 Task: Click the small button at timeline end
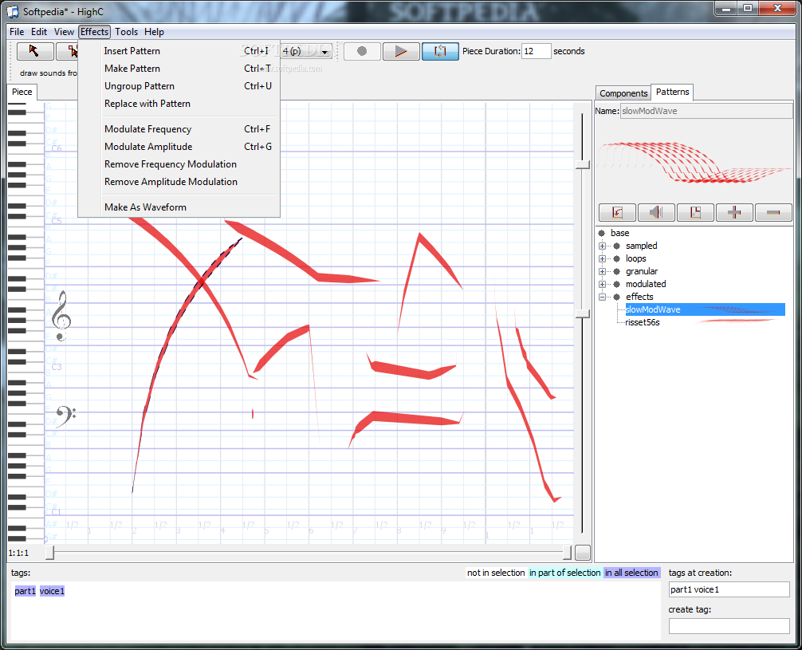click(x=583, y=553)
